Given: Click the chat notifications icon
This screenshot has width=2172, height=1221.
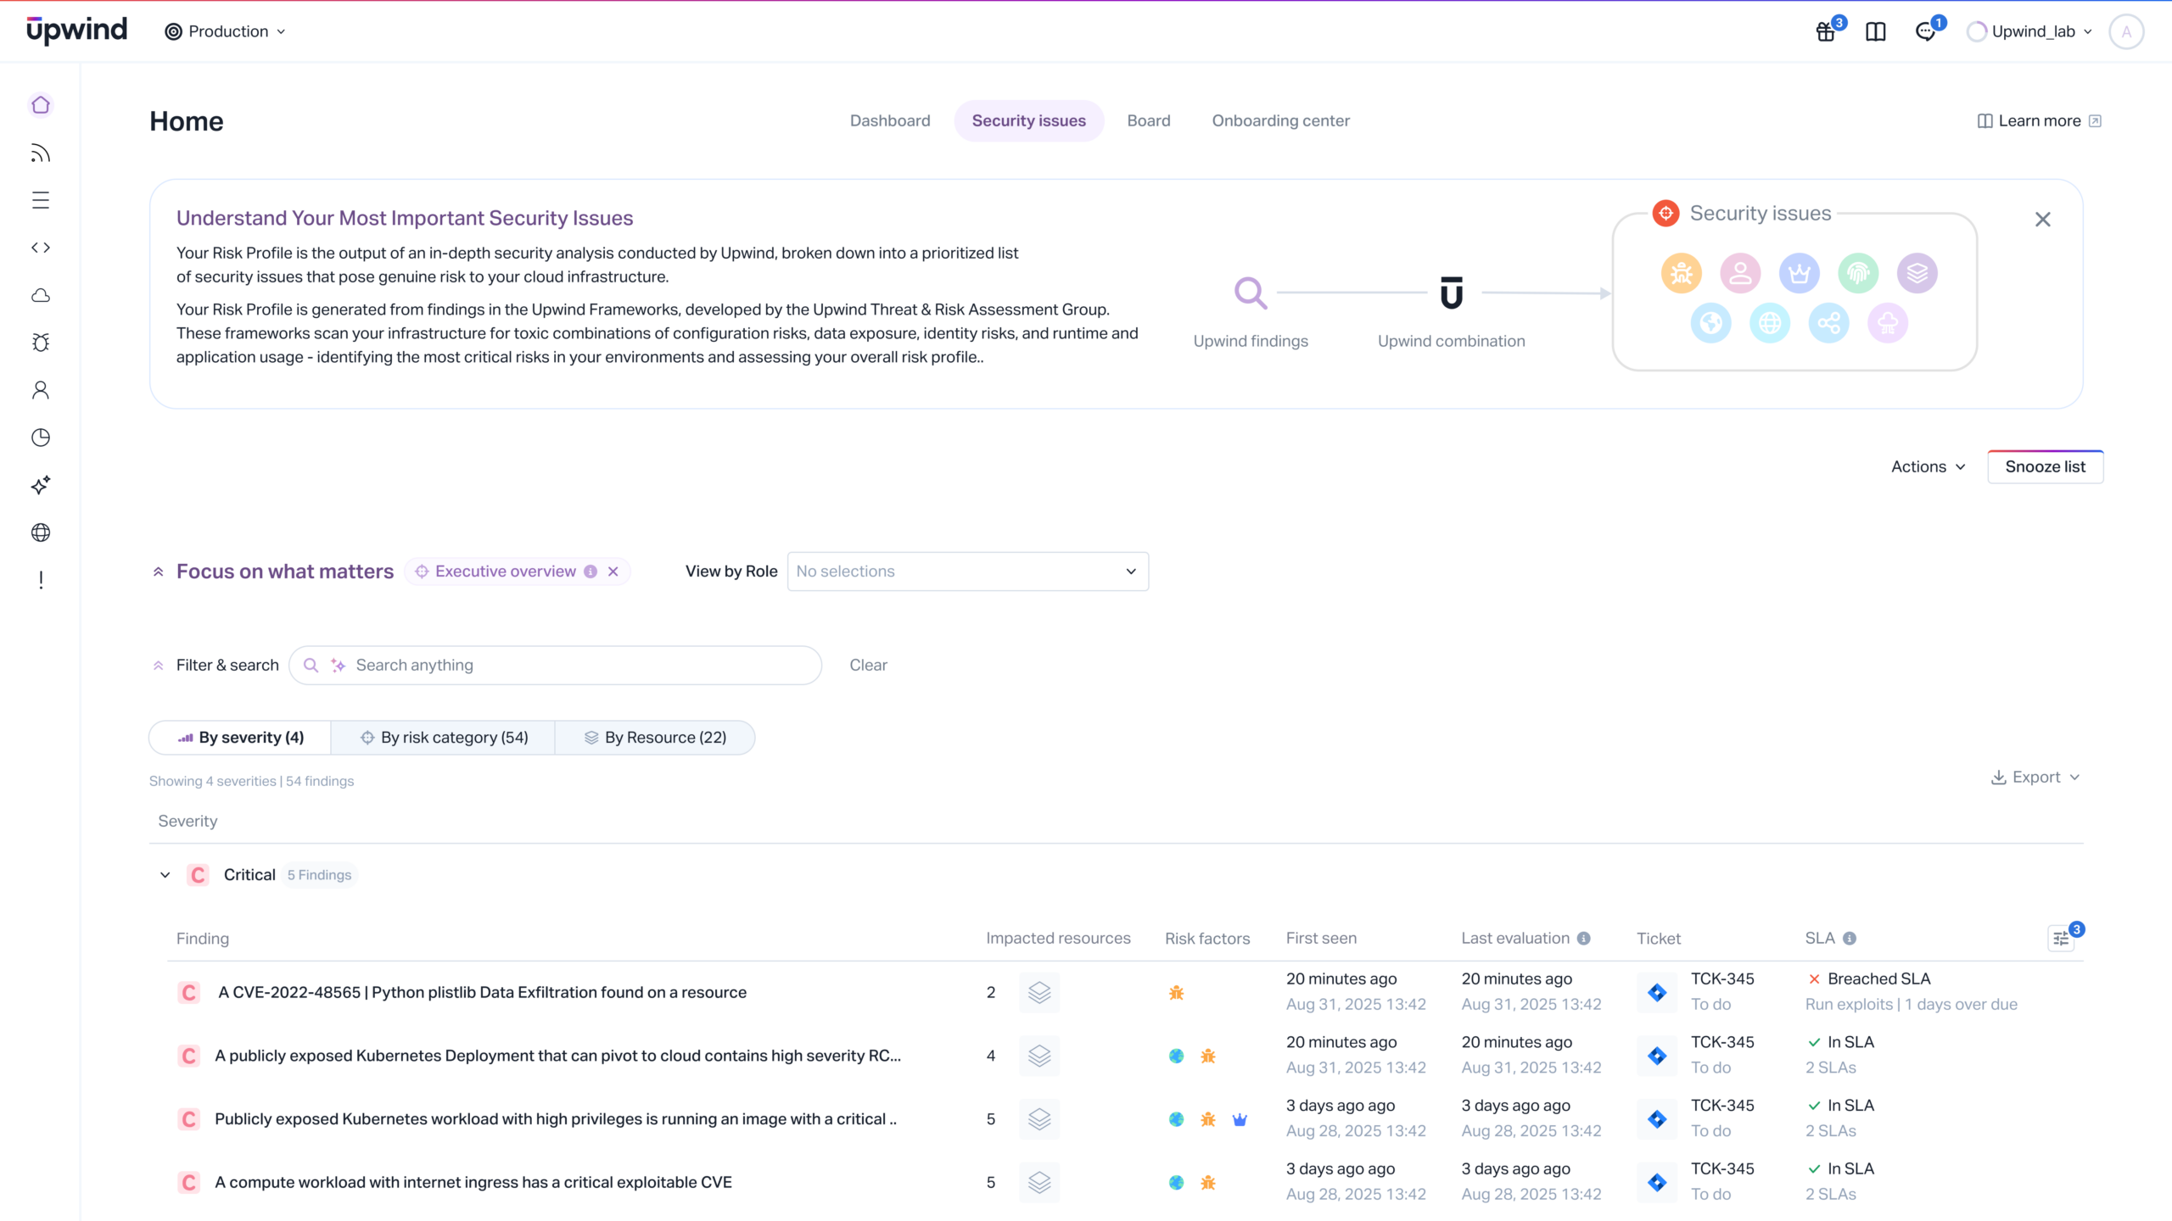Looking at the screenshot, I should click(1926, 32).
